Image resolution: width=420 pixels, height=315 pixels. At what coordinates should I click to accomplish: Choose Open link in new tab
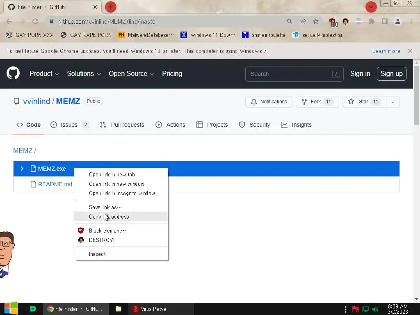coord(121,175)
